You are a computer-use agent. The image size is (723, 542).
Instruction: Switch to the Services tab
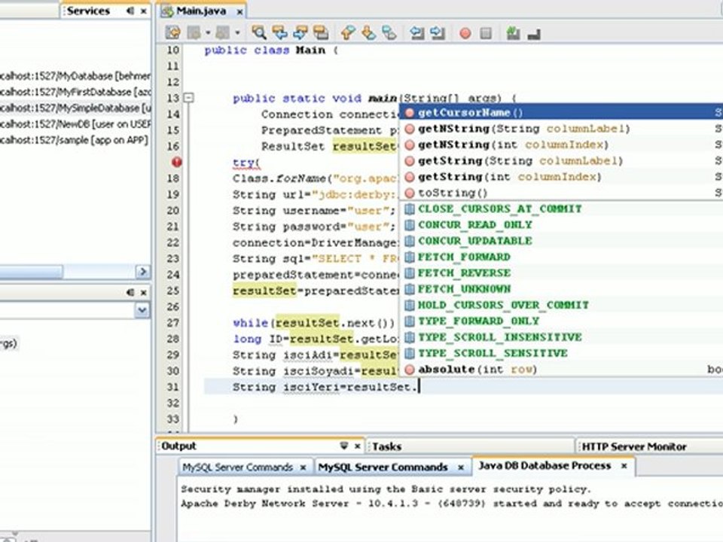coord(88,11)
